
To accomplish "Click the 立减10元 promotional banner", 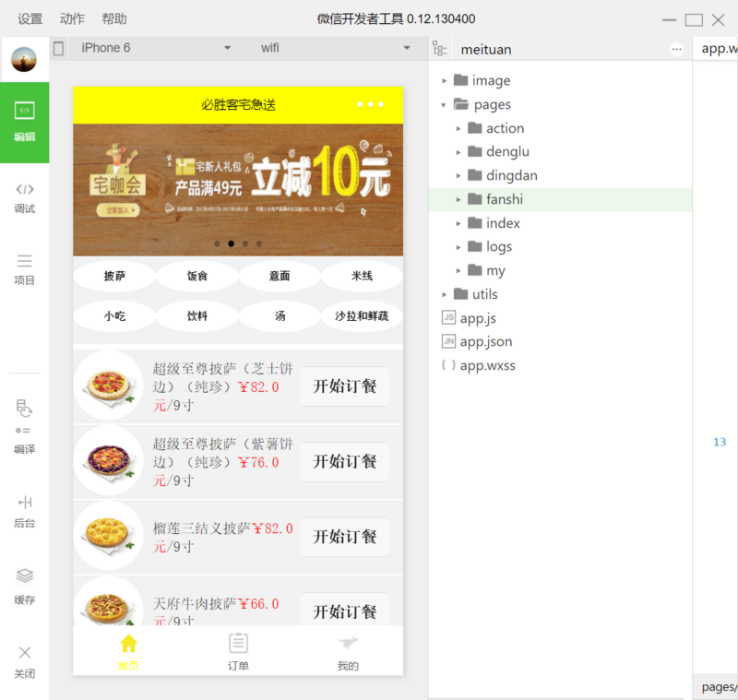I will [x=238, y=190].
